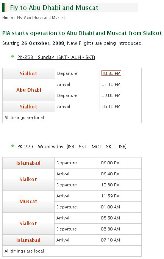Open the Home breadcrumb link
Image resolution: width=164 pixels, height=259 pixels.
8,17
